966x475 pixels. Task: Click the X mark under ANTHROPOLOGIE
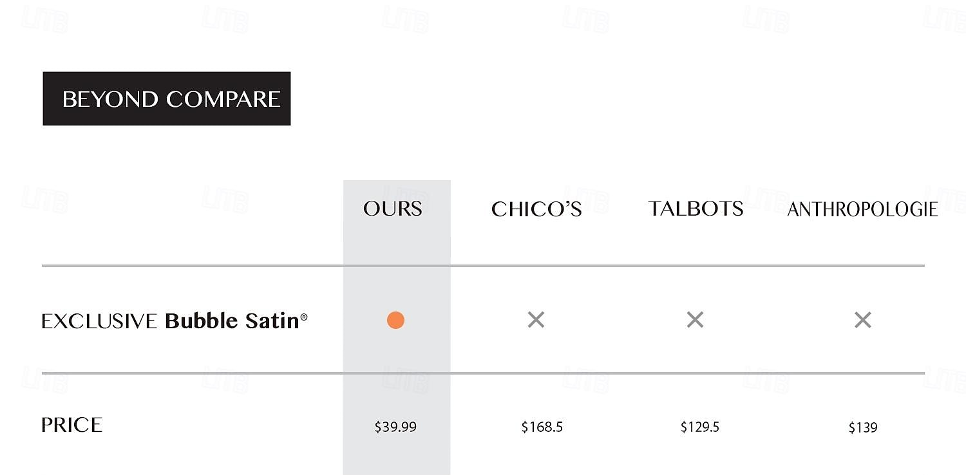pos(862,319)
